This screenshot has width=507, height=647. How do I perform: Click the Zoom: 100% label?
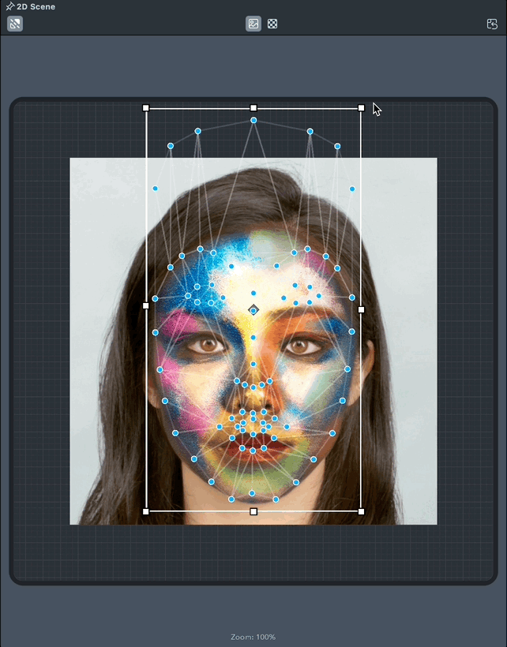point(253,637)
